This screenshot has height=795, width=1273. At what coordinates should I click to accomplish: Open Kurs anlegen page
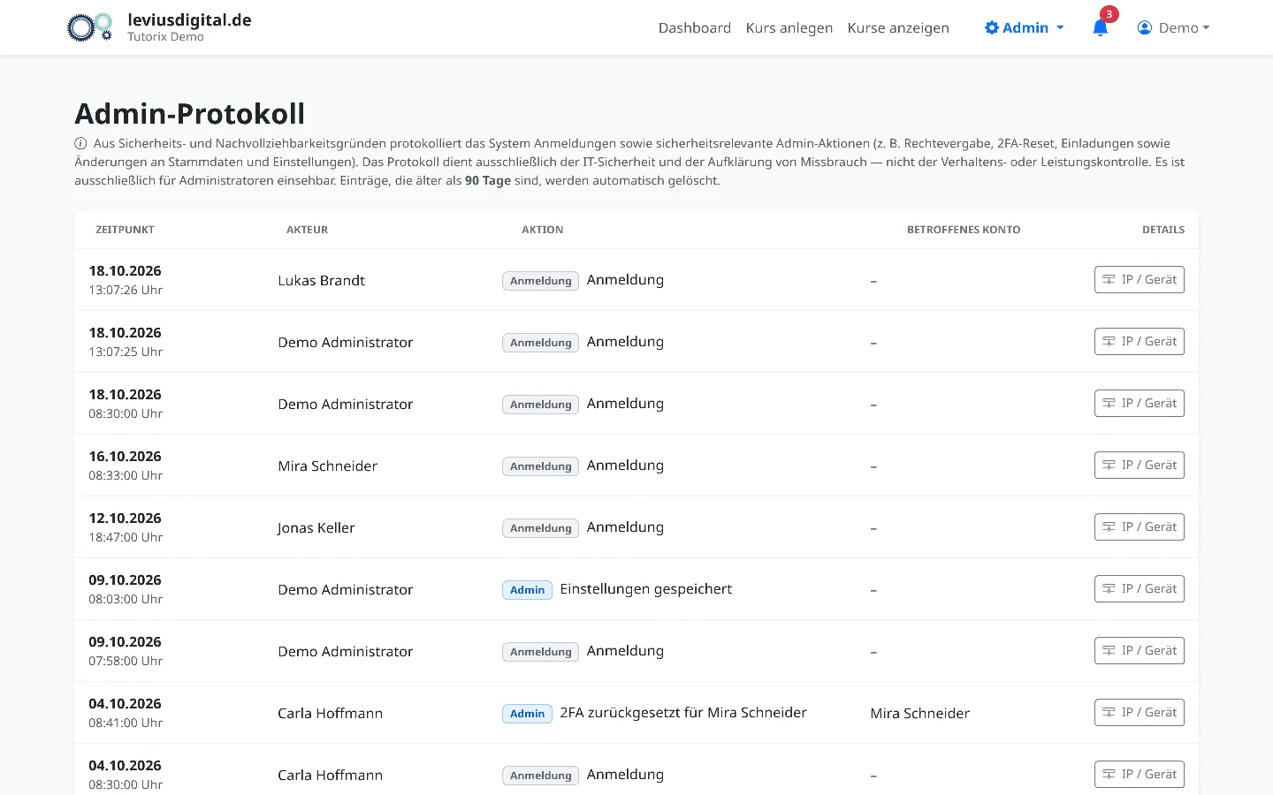pyautogui.click(x=789, y=27)
